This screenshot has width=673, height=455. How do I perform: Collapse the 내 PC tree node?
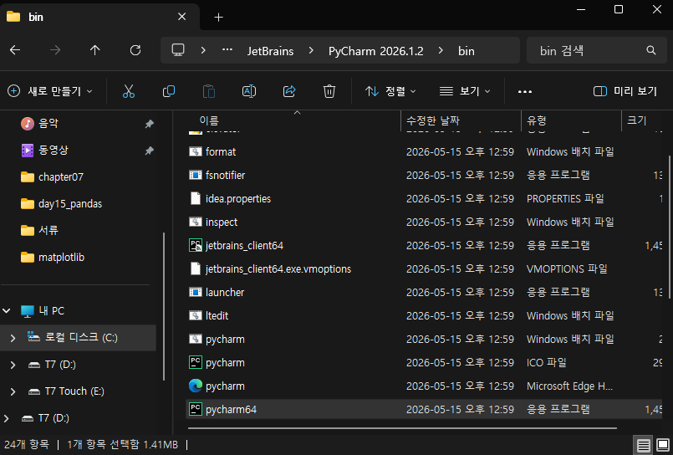point(7,310)
